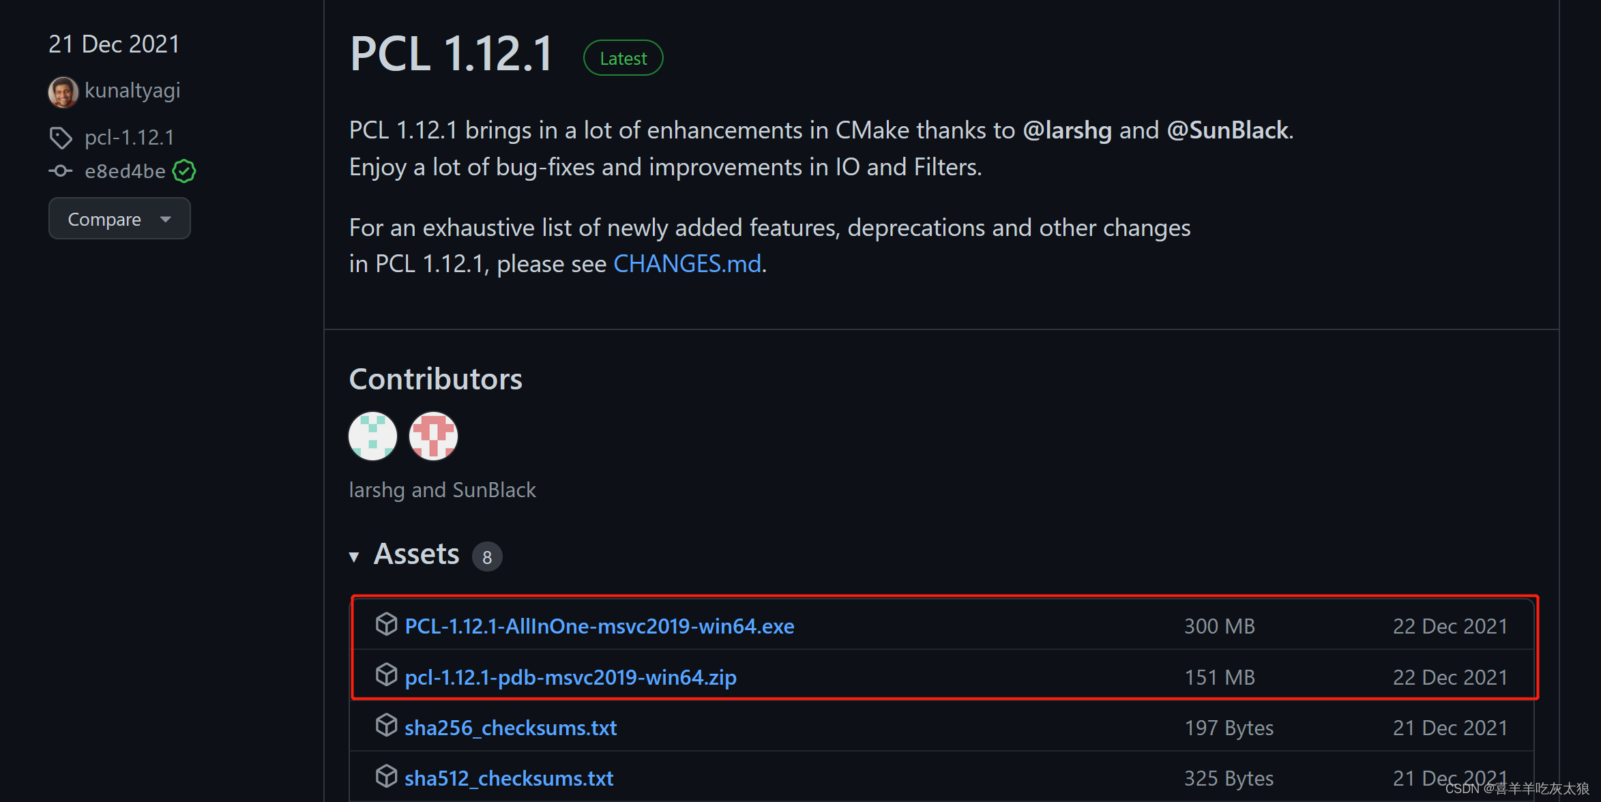Expand the Compare dropdown

pyautogui.click(x=119, y=218)
